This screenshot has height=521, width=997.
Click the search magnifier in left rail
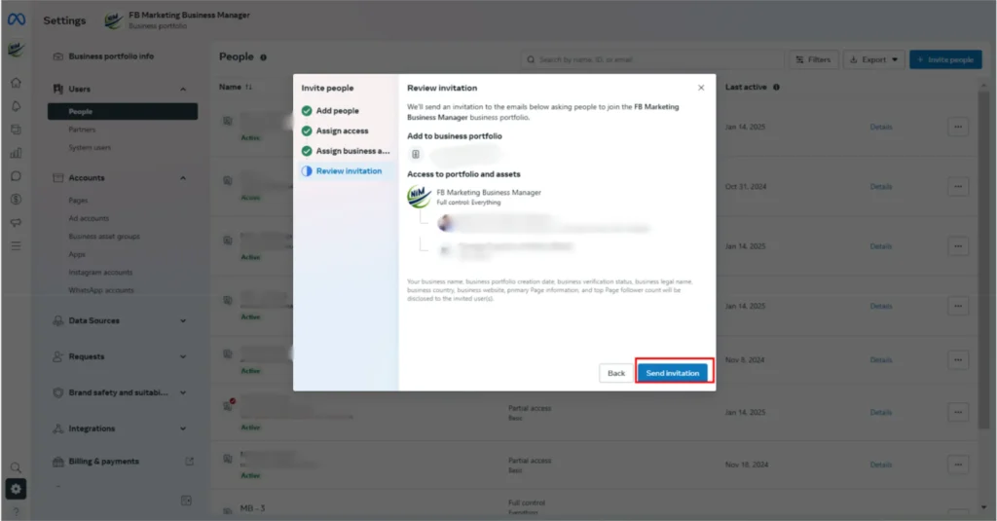pyautogui.click(x=16, y=467)
